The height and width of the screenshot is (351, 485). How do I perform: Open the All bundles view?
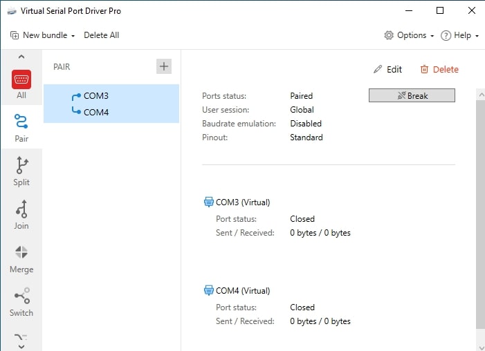click(x=21, y=84)
